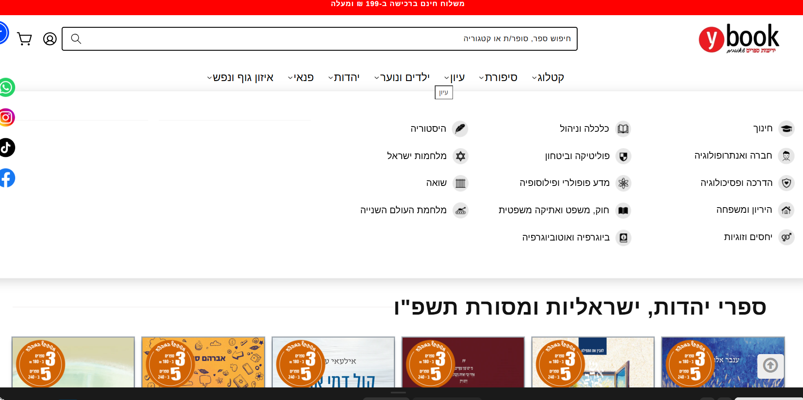
Task: Expand the סיפורת dropdown menu
Action: (x=498, y=78)
